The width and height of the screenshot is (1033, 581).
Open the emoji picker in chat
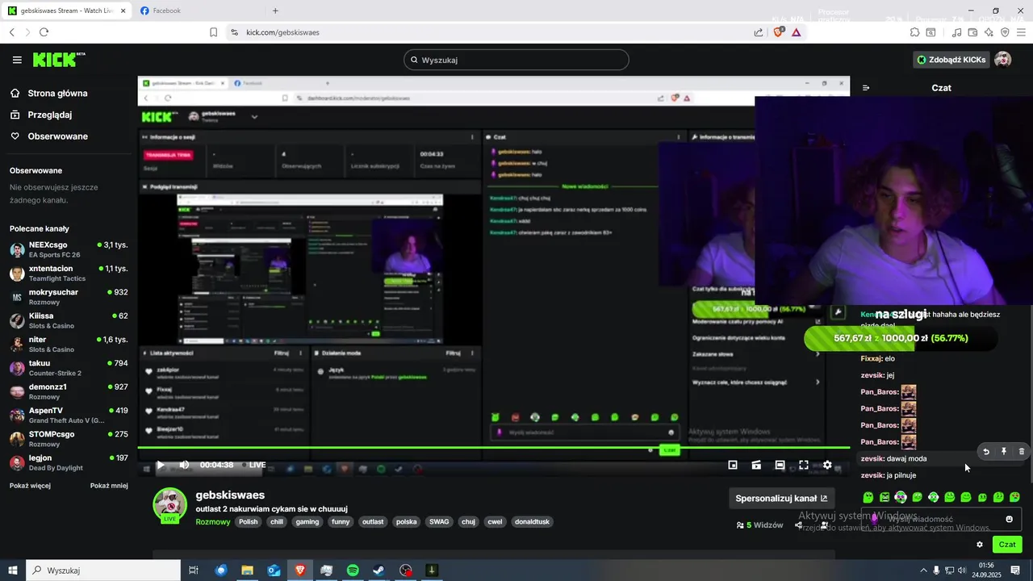[1009, 520]
